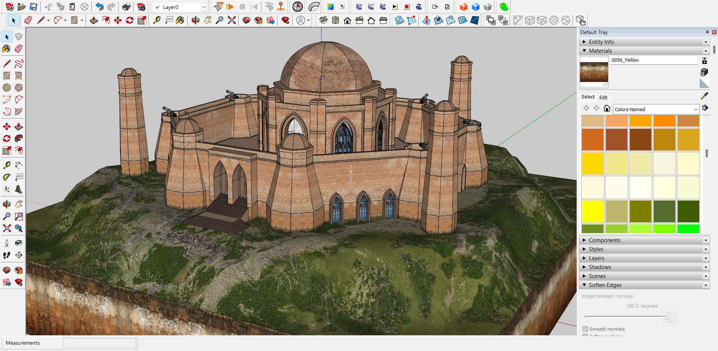Select the Zoom Window tool
Viewport: 718px width, 351px height.
[19, 216]
